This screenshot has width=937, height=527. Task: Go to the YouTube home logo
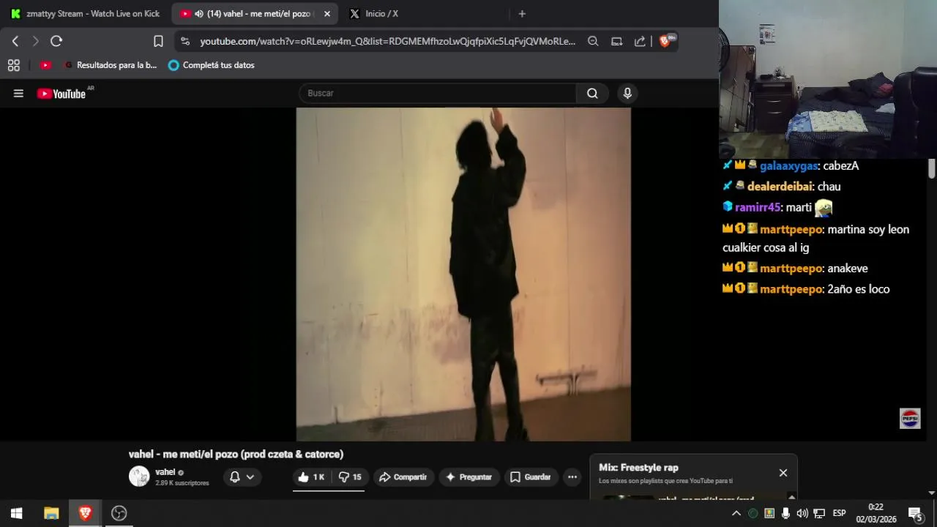pos(62,93)
